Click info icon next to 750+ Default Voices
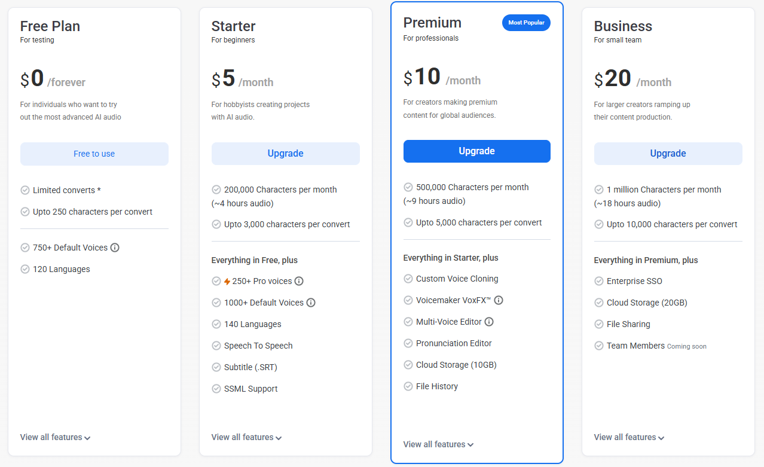Viewport: 764px width, 467px height. pos(115,248)
